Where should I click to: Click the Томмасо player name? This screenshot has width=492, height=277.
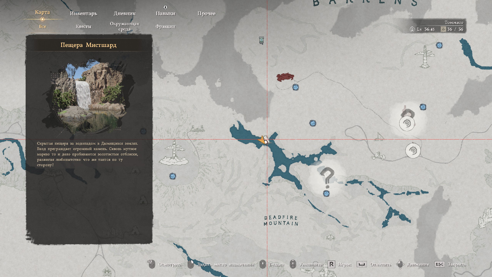tap(454, 22)
